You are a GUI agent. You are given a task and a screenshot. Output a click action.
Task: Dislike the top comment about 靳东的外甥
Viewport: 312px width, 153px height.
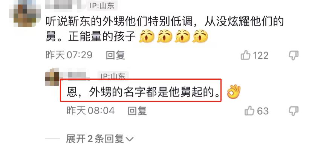pyautogui.click(x=294, y=55)
